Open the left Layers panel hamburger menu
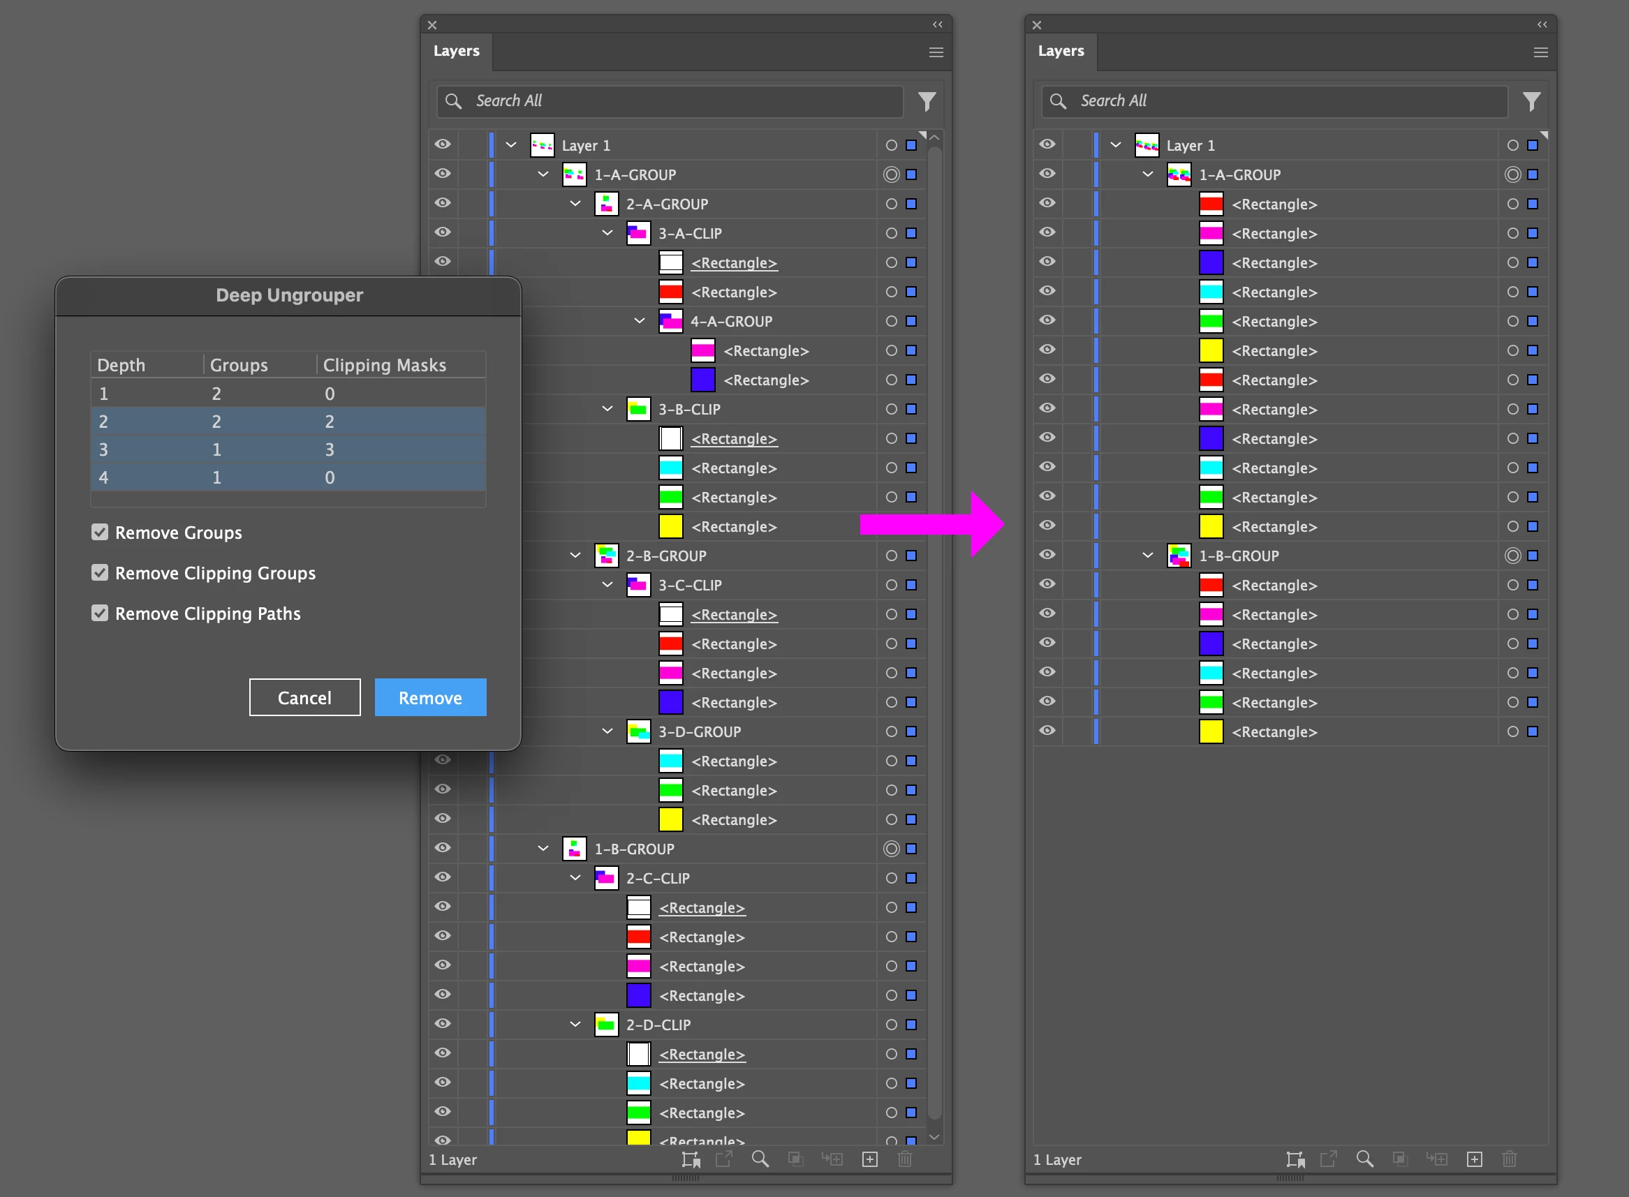The image size is (1629, 1197). pyautogui.click(x=936, y=52)
